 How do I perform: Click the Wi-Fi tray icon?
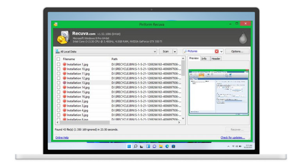pyautogui.click(x=233, y=146)
